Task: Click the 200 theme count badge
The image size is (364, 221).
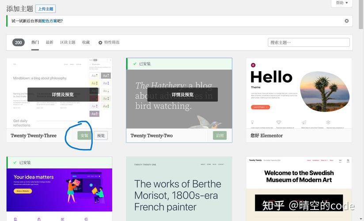Action: click(19, 42)
